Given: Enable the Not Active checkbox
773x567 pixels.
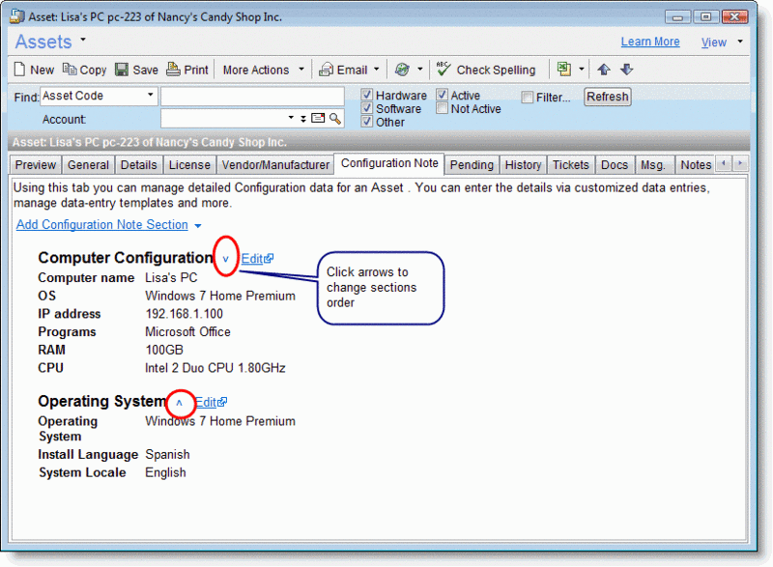Looking at the screenshot, I should tap(440, 109).
